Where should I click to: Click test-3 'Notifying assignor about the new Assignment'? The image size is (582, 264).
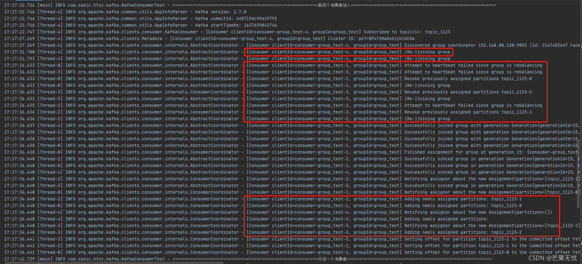tap(492, 226)
